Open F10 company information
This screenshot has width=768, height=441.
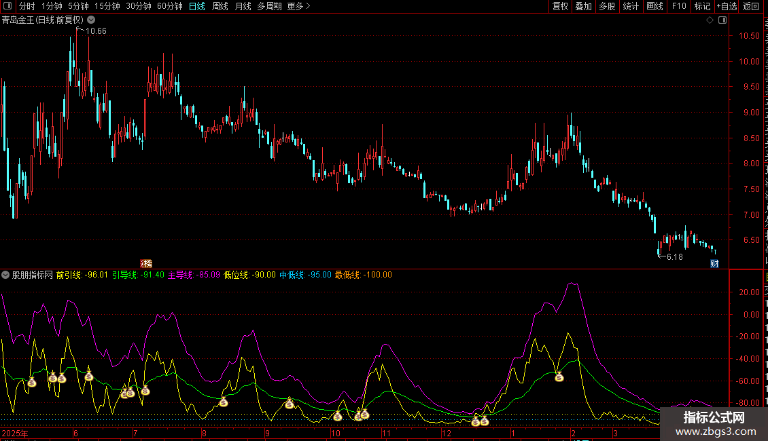(678, 7)
